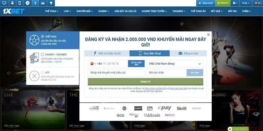Click the dollar sign payments icon

pyautogui.click(x=35, y=3)
